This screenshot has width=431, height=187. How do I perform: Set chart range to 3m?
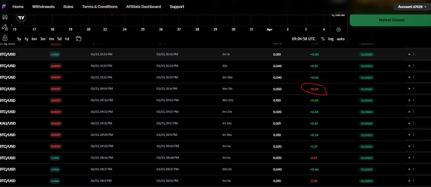click(43, 39)
